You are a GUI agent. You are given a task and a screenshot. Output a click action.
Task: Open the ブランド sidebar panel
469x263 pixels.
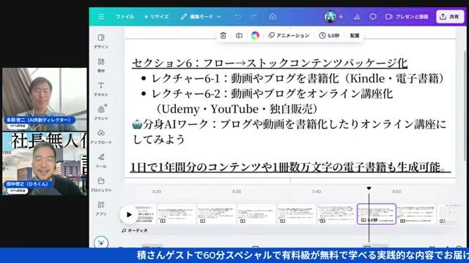point(101,113)
